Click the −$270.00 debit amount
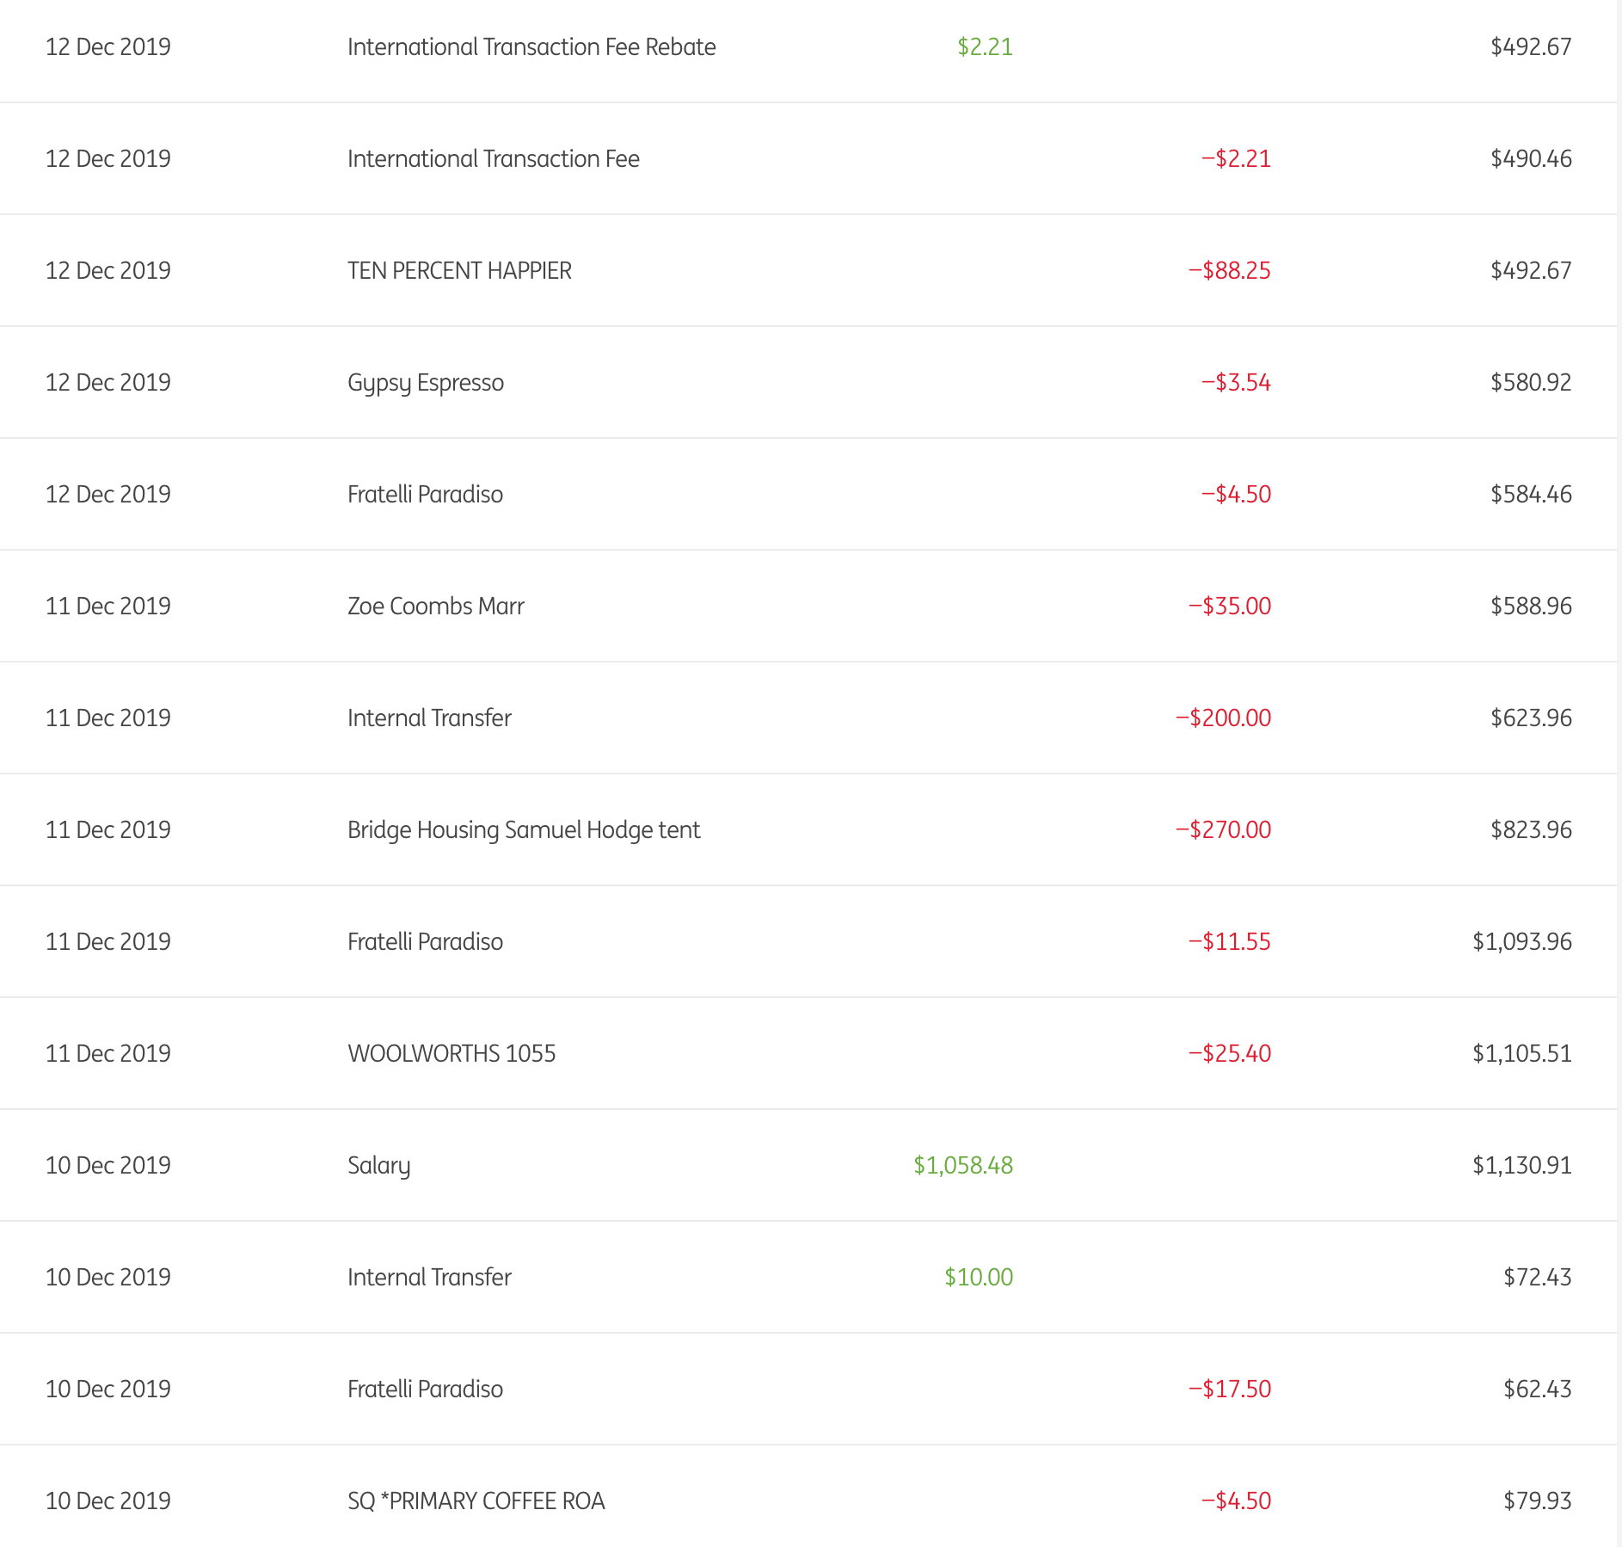Viewport: 1622px width, 1547px height. (1223, 830)
